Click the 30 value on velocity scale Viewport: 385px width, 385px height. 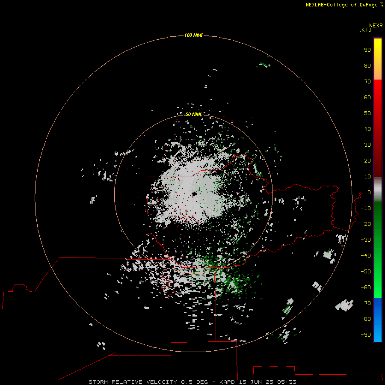coord(367,145)
